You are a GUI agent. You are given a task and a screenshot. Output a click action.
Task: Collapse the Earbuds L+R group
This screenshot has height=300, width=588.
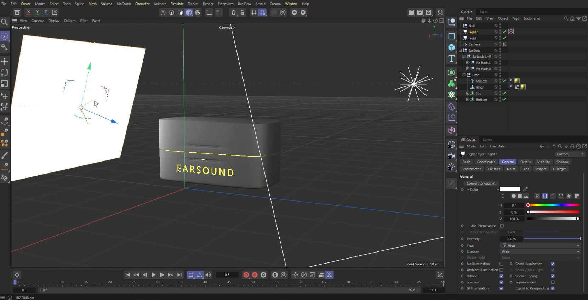point(464,56)
